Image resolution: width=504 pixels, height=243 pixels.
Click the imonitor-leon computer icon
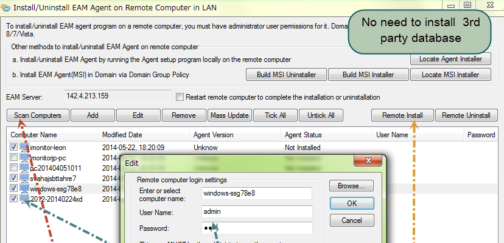tap(25, 148)
